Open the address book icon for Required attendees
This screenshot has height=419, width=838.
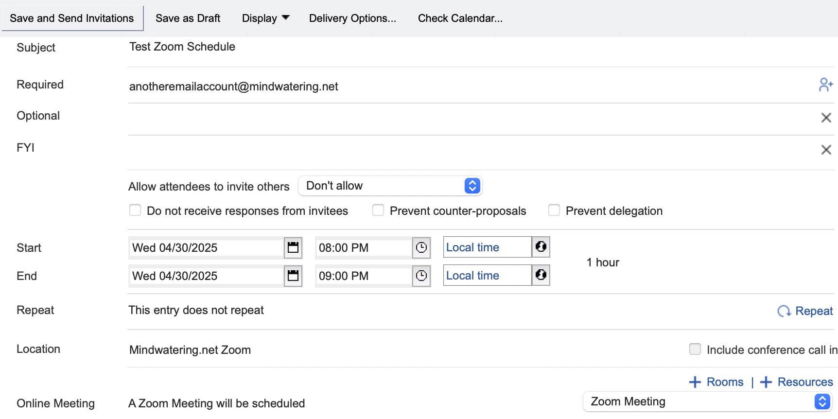coord(825,85)
